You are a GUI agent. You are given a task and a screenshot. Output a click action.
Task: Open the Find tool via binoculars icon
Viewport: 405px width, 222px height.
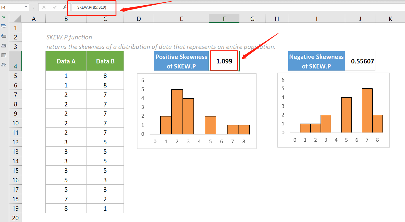(4, 65)
